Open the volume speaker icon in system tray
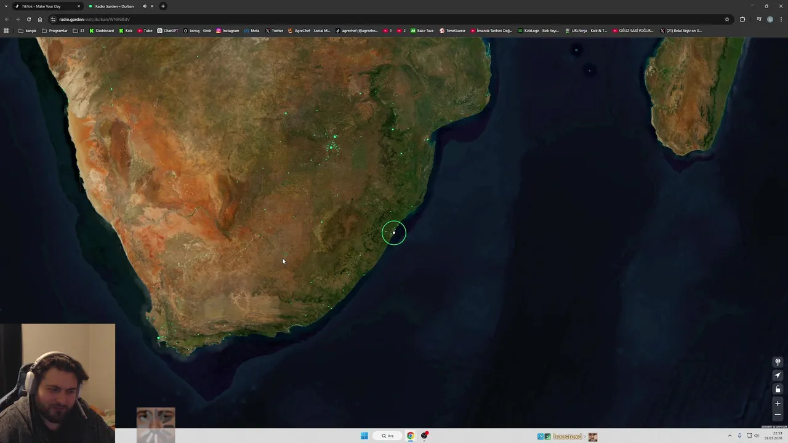 [757, 436]
